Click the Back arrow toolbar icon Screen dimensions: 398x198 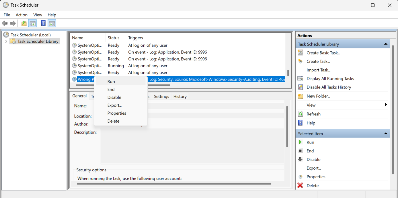pyautogui.click(x=5, y=23)
